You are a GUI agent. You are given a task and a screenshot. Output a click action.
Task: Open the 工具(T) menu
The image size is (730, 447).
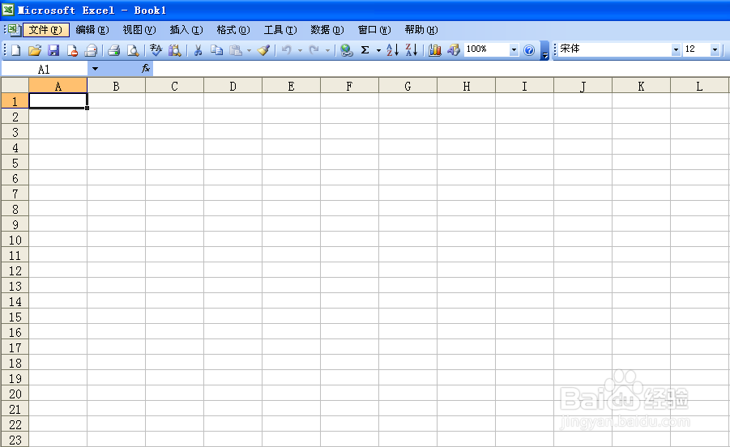(x=280, y=30)
